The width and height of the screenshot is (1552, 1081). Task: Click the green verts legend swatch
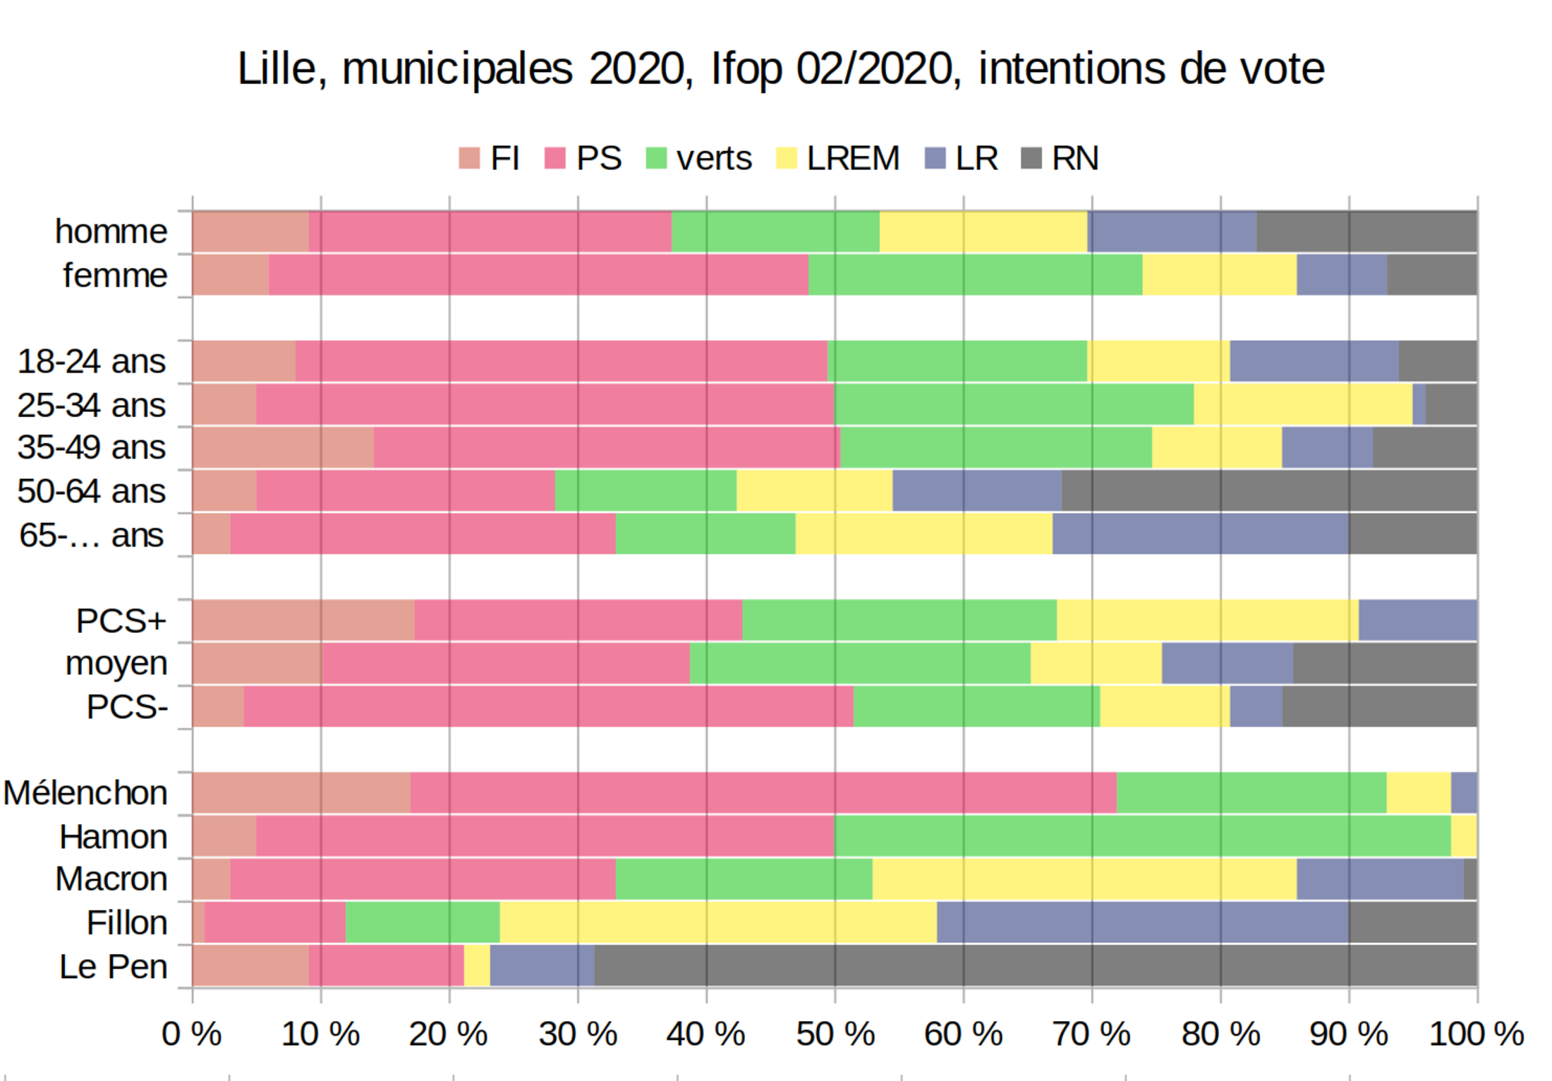(x=656, y=158)
